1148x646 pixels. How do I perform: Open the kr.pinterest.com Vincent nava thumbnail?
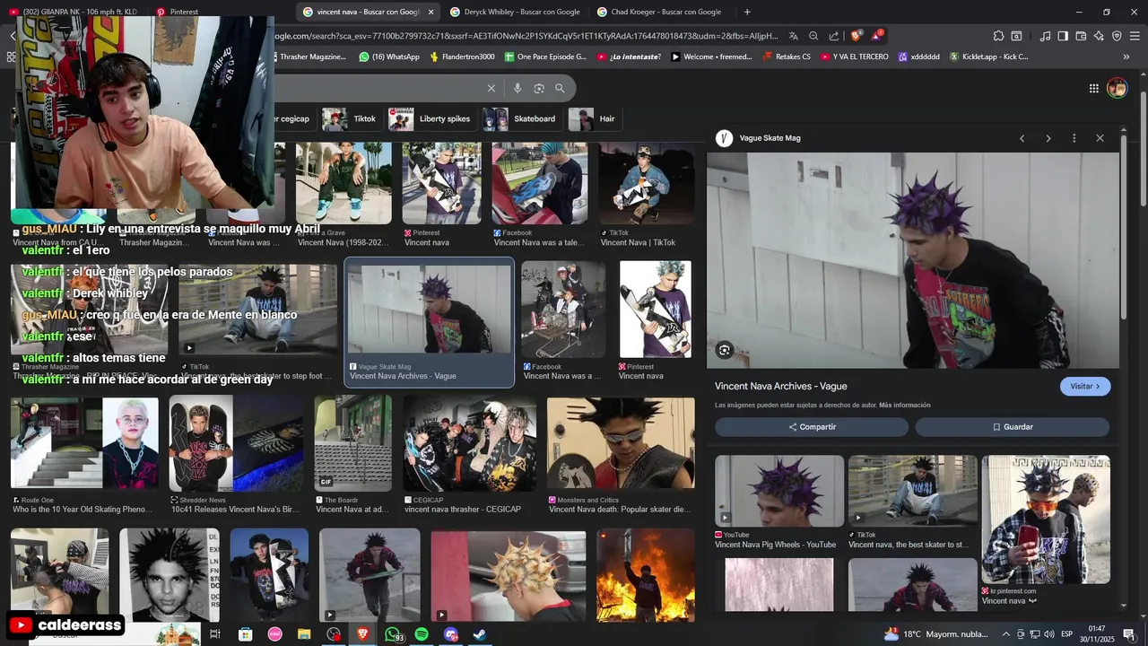point(1046,519)
